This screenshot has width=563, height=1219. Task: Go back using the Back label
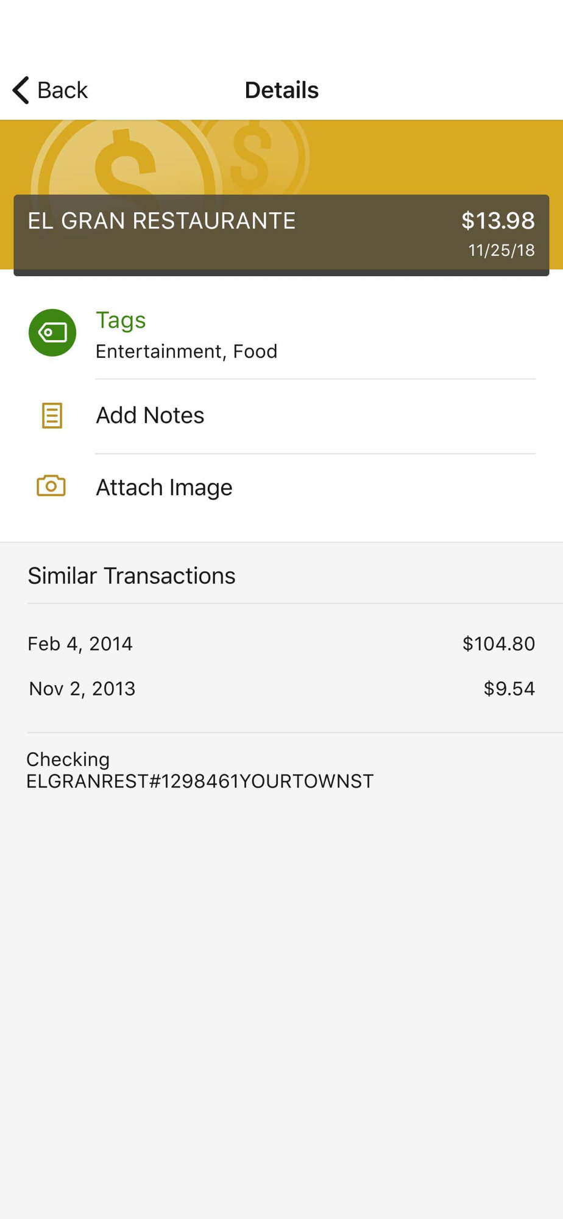click(x=62, y=90)
